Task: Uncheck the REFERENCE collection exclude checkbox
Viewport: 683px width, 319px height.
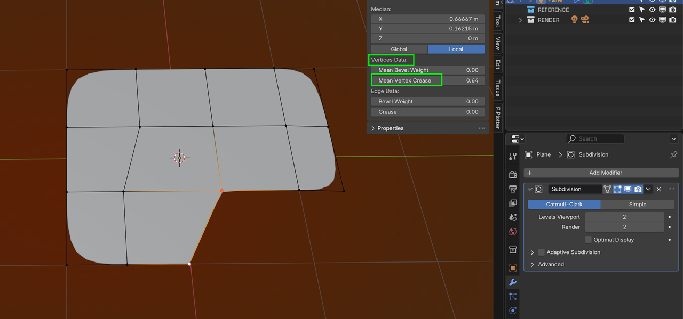Action: (x=632, y=10)
